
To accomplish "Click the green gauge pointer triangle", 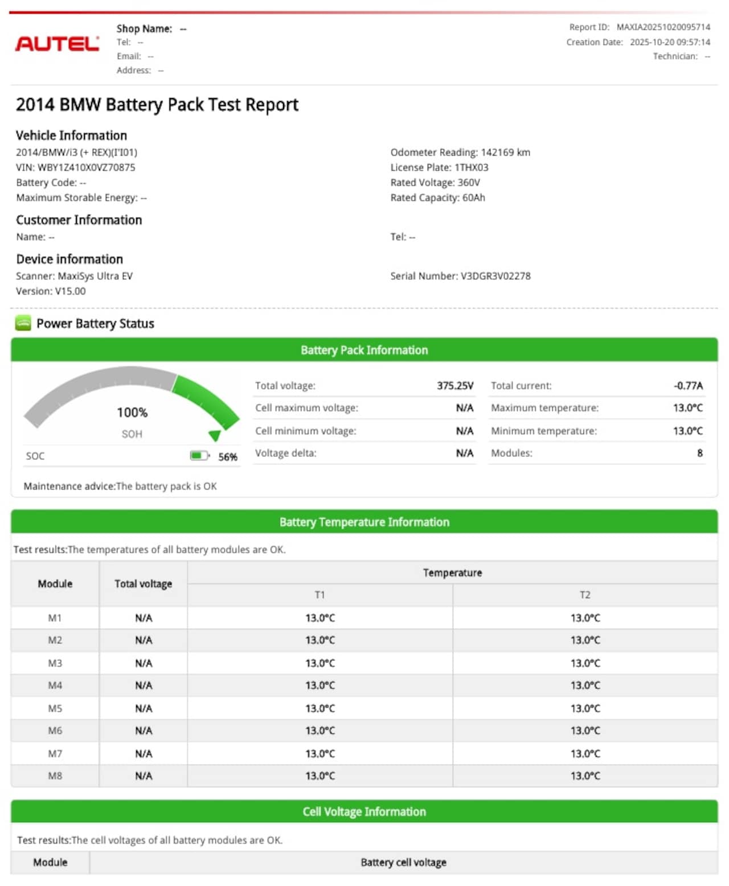I will [215, 436].
